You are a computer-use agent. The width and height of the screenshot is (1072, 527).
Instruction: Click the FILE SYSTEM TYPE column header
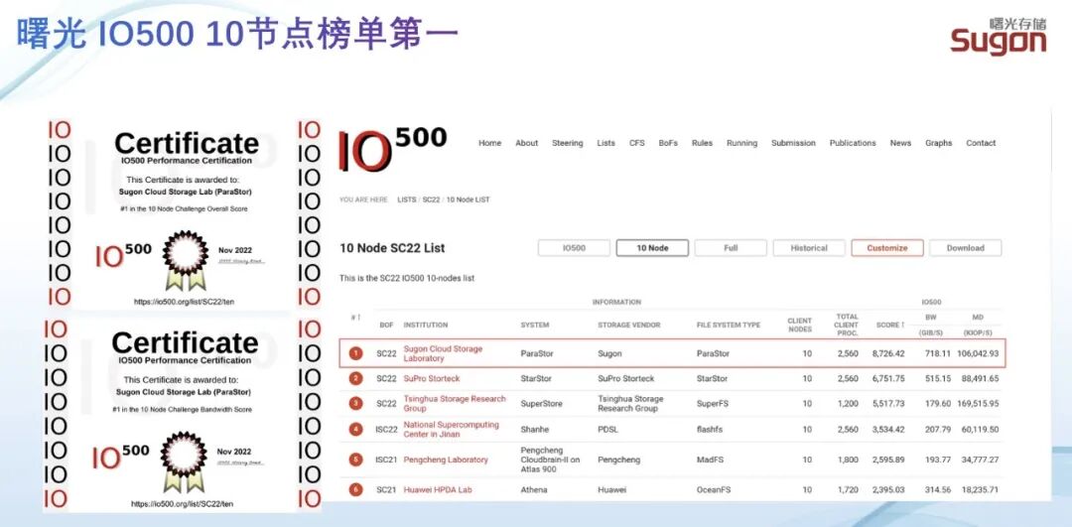729,325
